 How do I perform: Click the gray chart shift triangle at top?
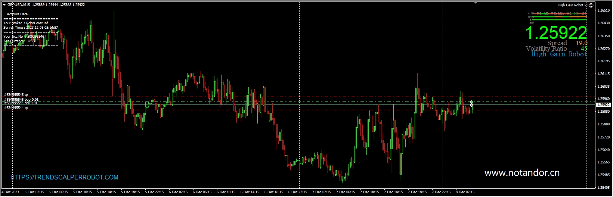click(x=476, y=3)
